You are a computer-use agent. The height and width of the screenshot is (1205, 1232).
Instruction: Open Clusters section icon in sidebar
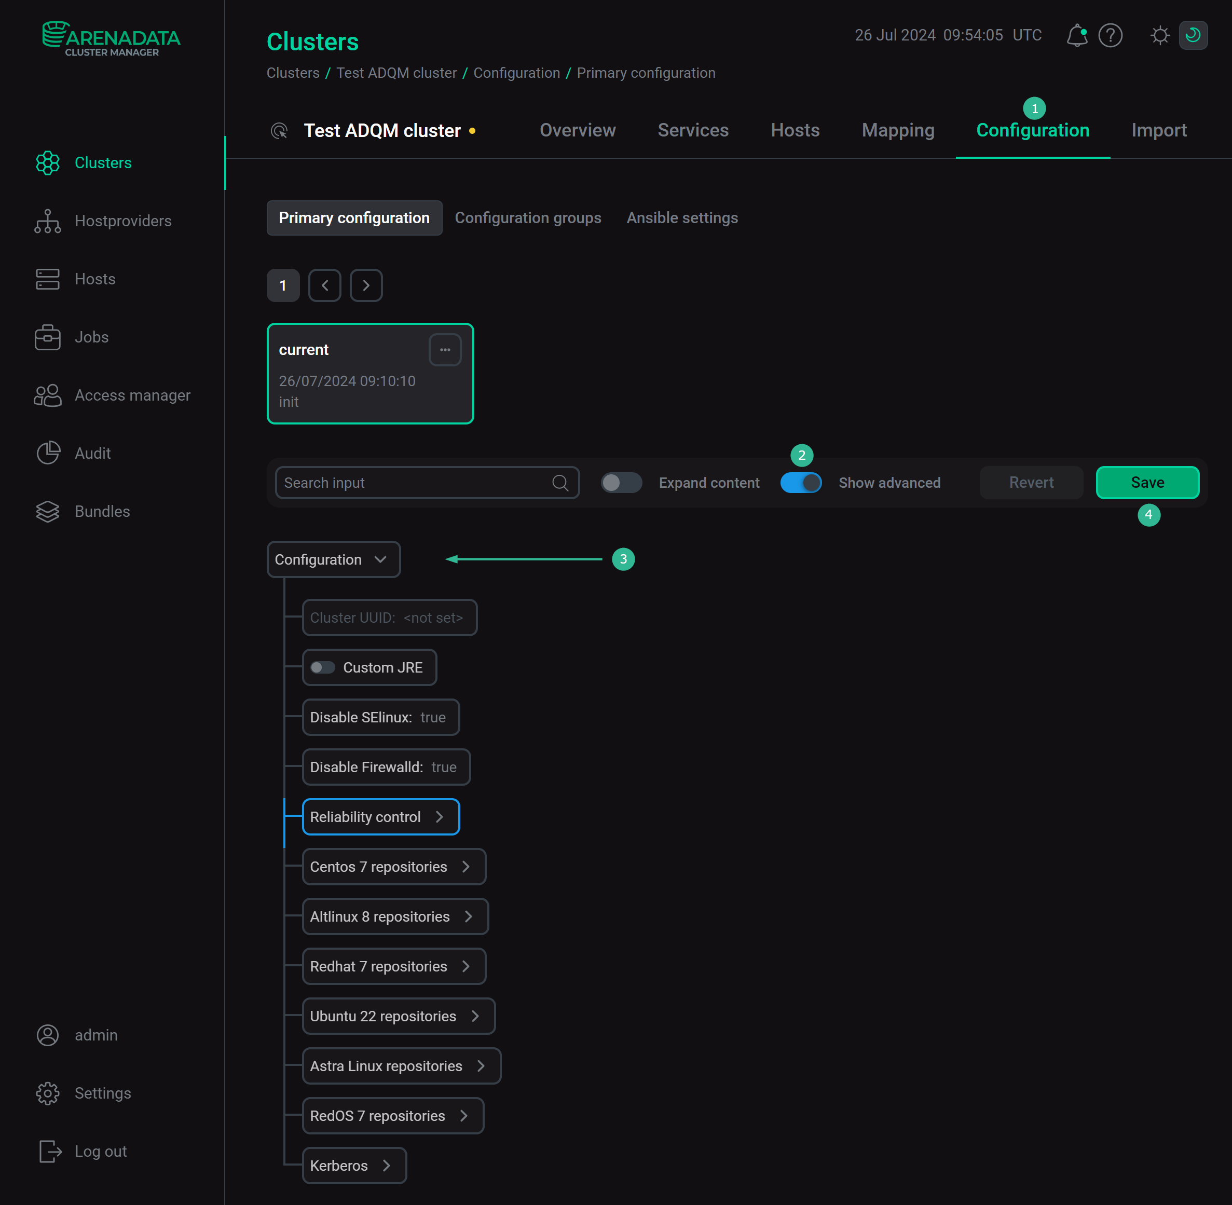(47, 162)
